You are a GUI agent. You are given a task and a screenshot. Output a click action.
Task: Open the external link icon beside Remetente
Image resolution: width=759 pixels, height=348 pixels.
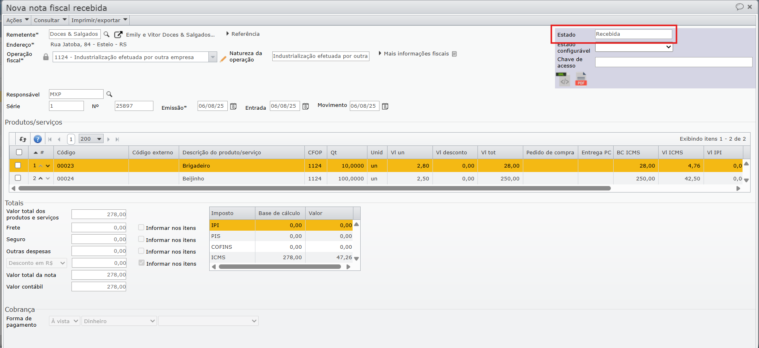click(x=118, y=35)
